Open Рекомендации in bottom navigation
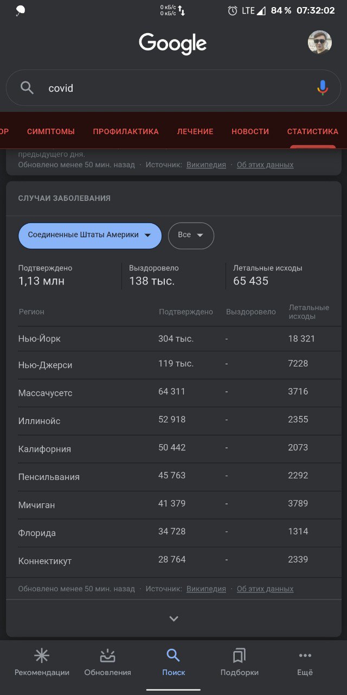The image size is (347, 695). point(42,662)
